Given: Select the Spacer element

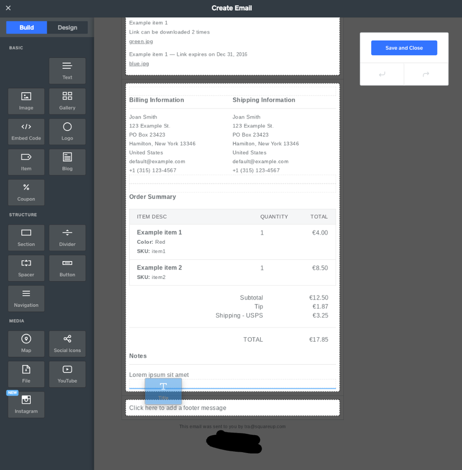Looking at the screenshot, I should (x=26, y=268).
